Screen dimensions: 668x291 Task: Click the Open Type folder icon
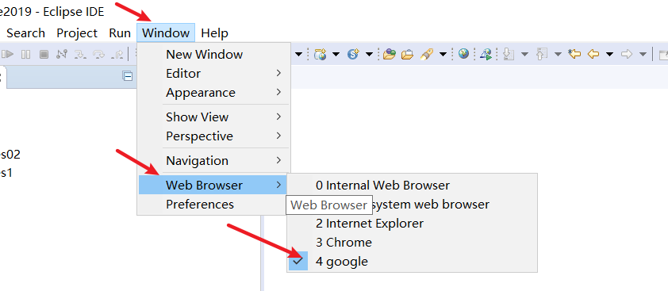(x=389, y=54)
